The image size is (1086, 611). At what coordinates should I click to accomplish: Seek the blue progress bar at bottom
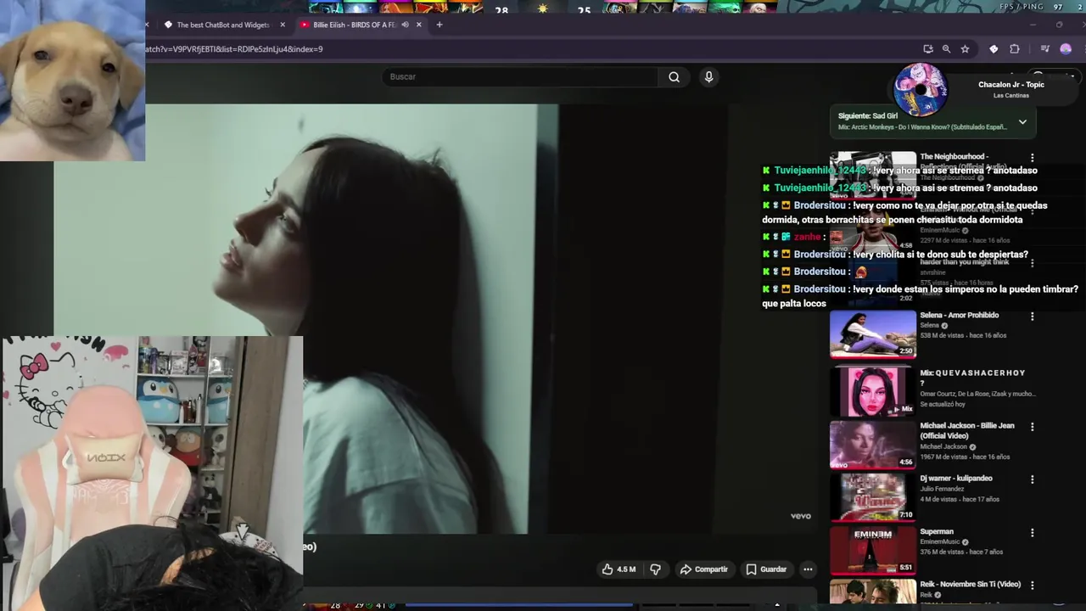coord(518,605)
